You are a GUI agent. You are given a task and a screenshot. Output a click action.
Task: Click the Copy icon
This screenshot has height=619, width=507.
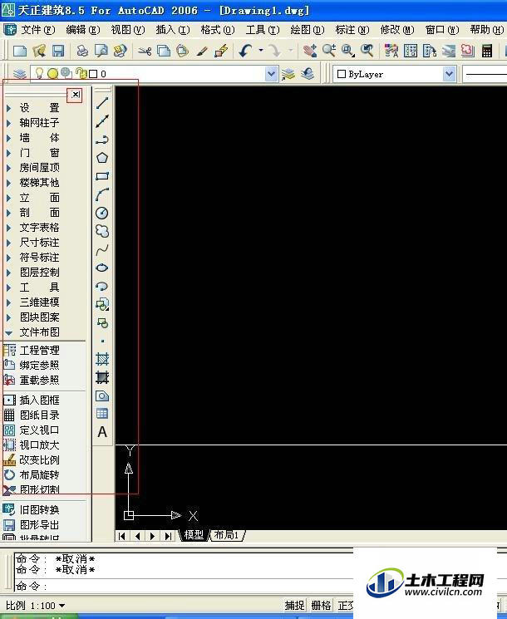coord(164,51)
